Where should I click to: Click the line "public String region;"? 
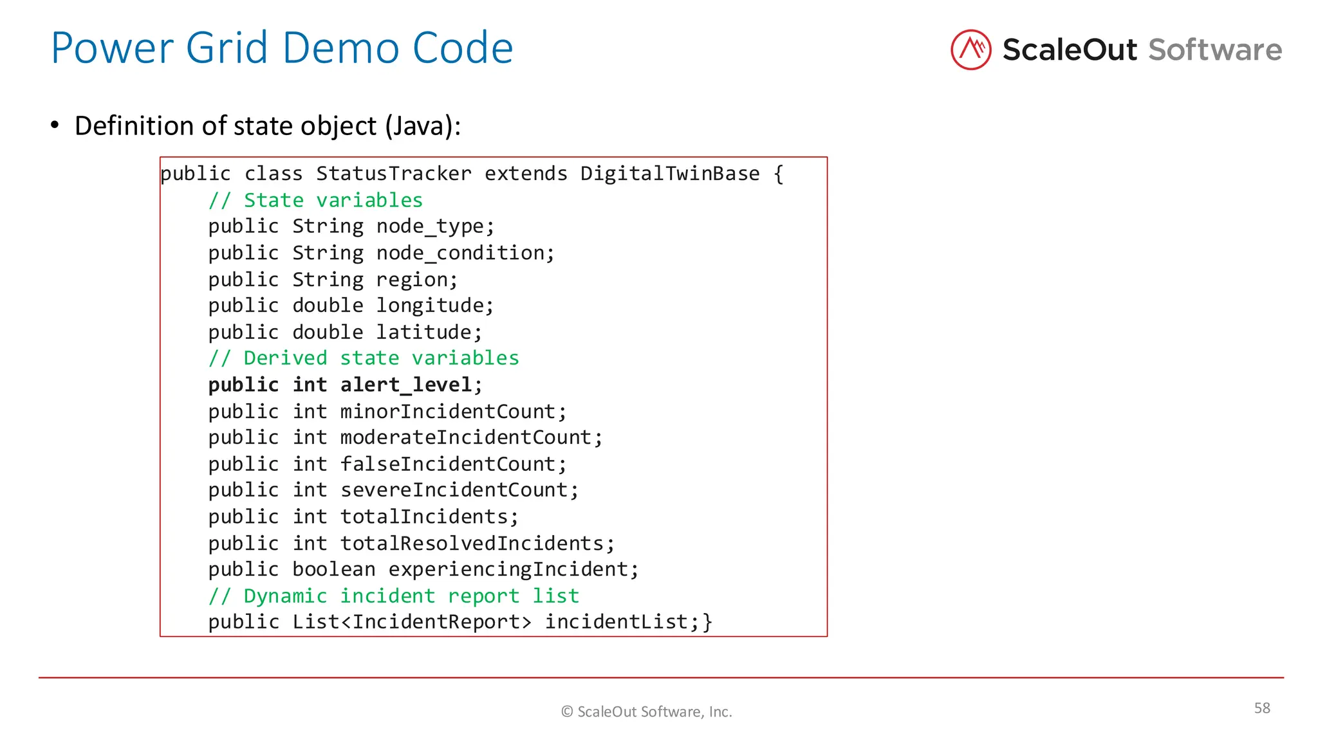(333, 280)
